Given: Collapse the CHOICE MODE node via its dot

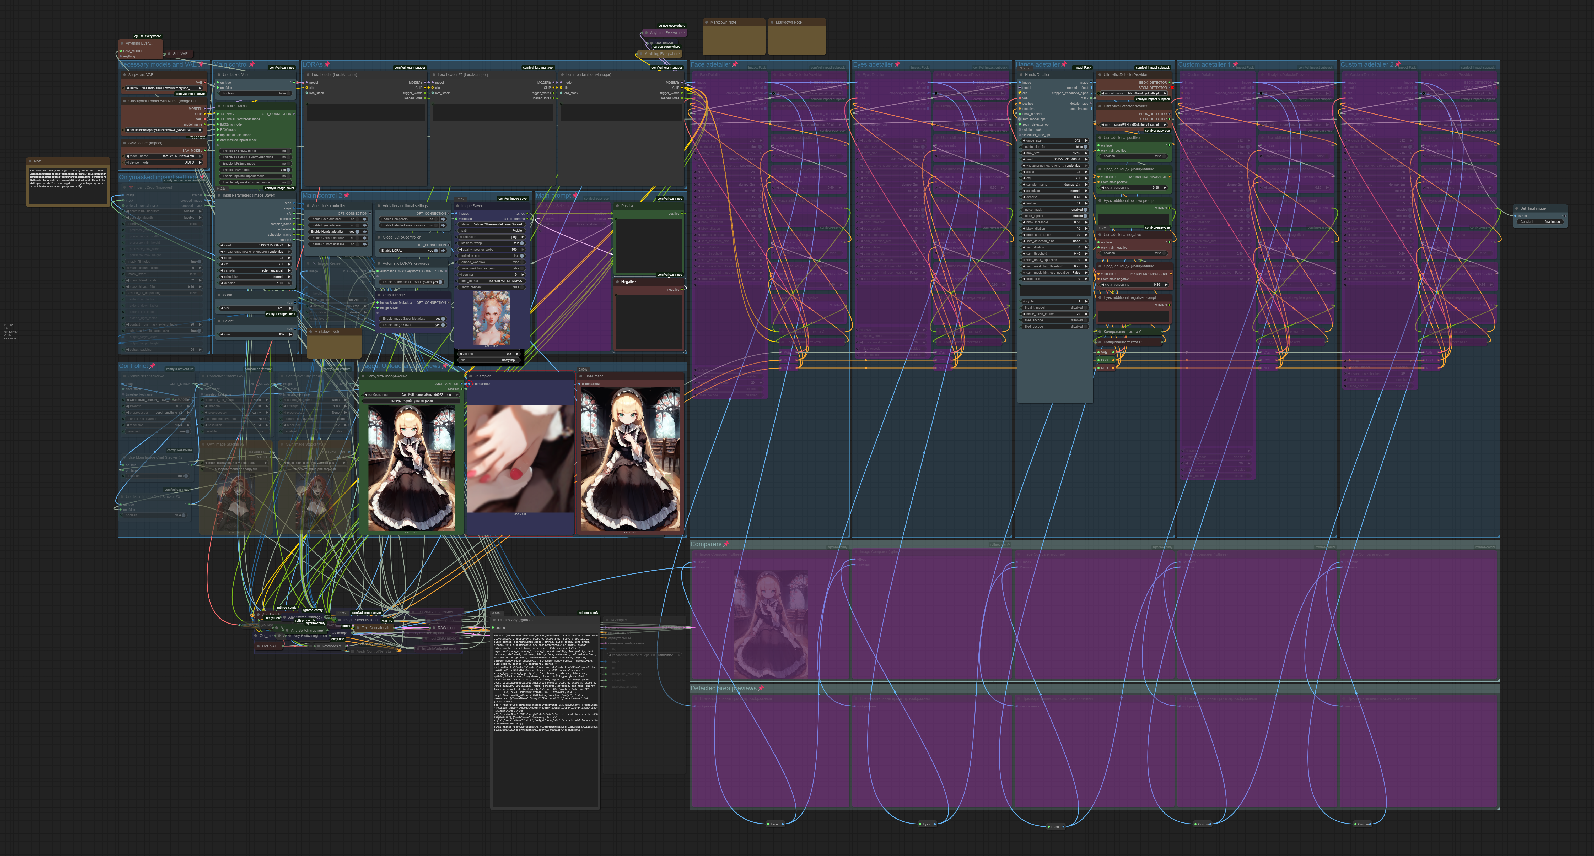Looking at the screenshot, I should (219, 106).
